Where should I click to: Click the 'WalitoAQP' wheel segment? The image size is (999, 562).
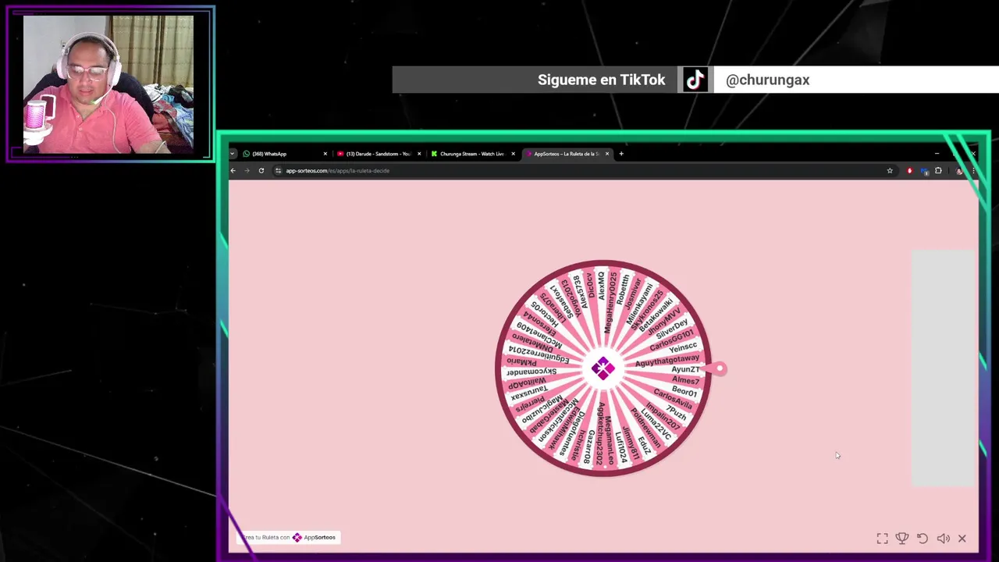(x=527, y=383)
